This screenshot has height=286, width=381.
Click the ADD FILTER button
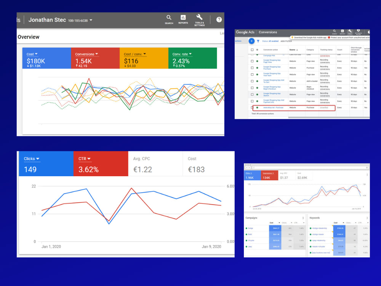point(286,41)
